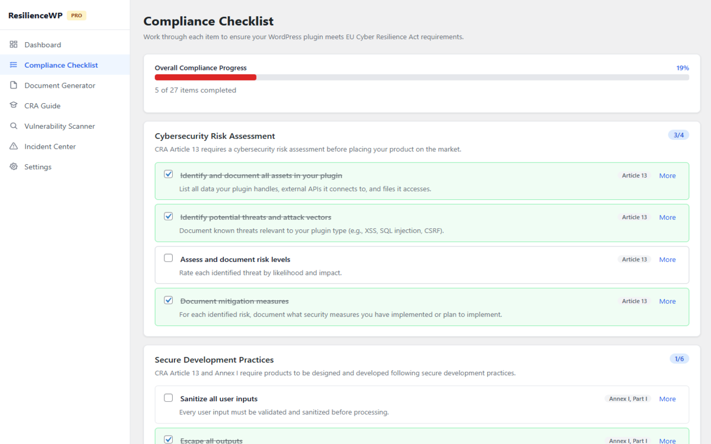This screenshot has width=711, height=444.
Task: Uncheck the Identify potential threats checkbox
Action: click(x=168, y=216)
